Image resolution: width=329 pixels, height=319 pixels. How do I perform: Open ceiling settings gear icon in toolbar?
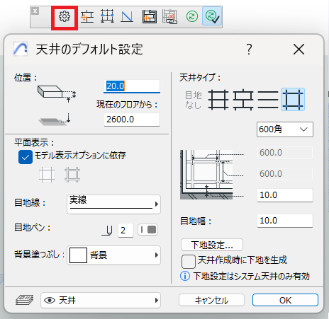coord(65,17)
